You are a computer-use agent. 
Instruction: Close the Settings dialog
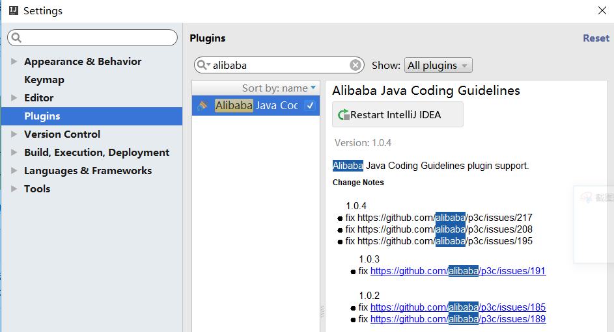pos(602,10)
